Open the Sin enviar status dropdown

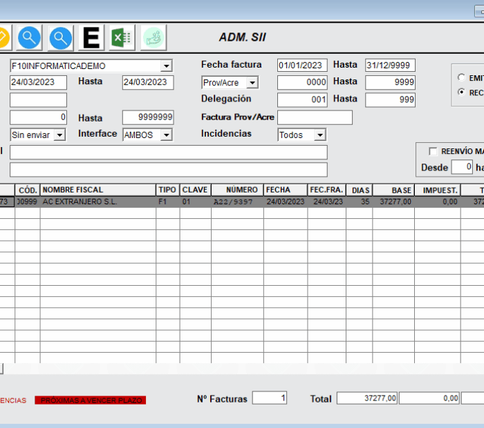click(x=59, y=135)
